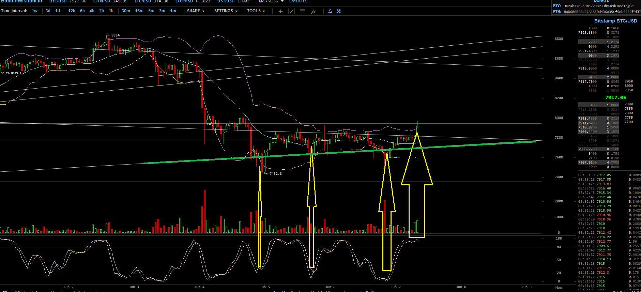Click order book ask 7919.60

click(599, 68)
